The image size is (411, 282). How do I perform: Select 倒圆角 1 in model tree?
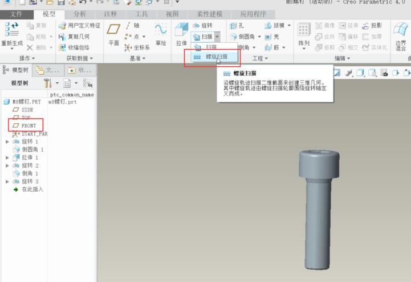tap(29, 150)
